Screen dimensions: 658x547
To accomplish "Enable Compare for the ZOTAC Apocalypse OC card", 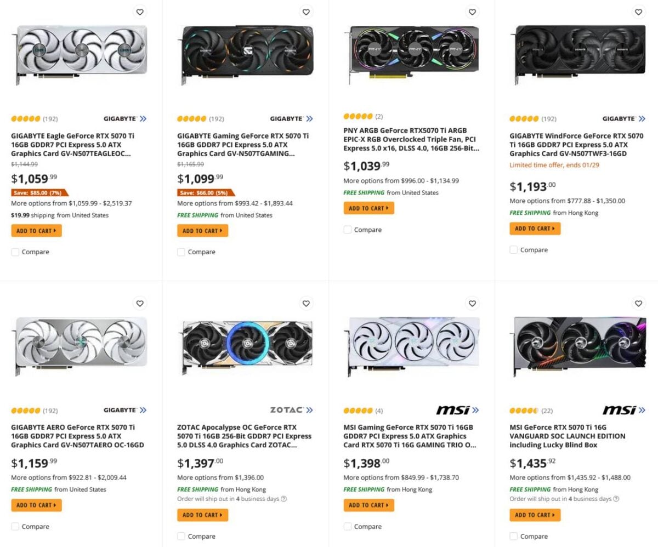I will (181, 536).
